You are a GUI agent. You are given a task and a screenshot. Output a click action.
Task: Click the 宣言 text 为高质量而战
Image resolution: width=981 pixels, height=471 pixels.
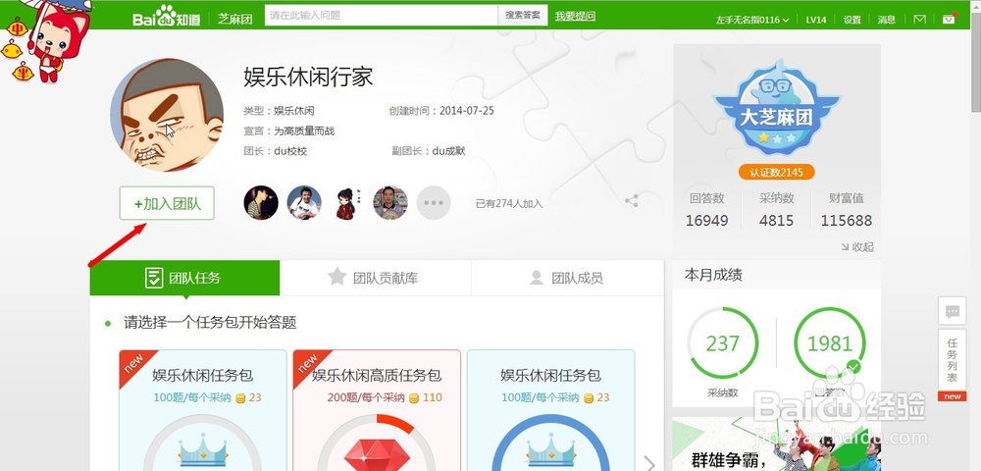tap(304, 131)
